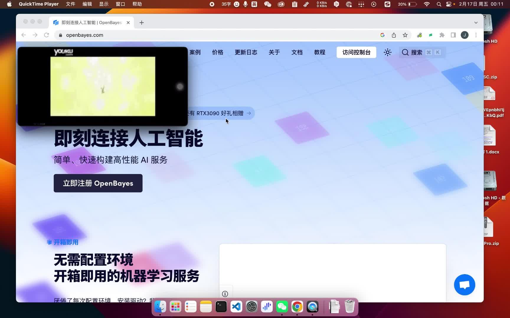Screen dimensions: 510x318
Task: Open the QuickTime Player menu
Action: tap(39, 4)
